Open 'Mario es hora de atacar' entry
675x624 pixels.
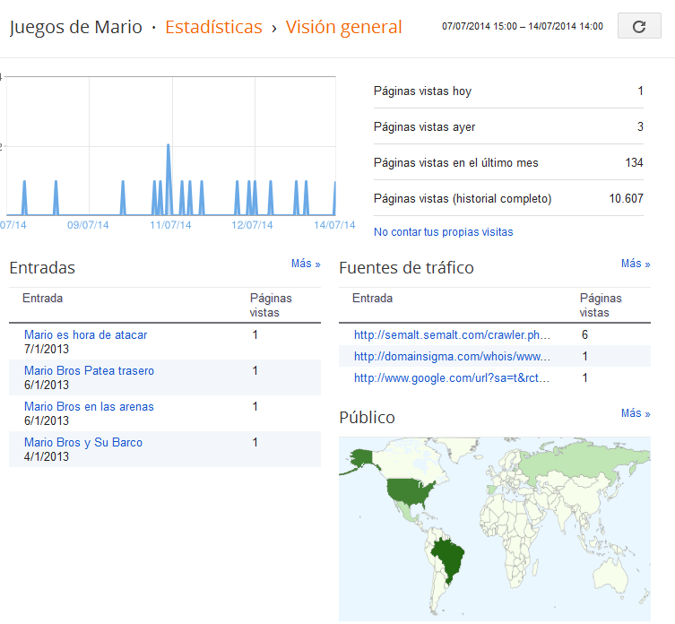pos(86,334)
